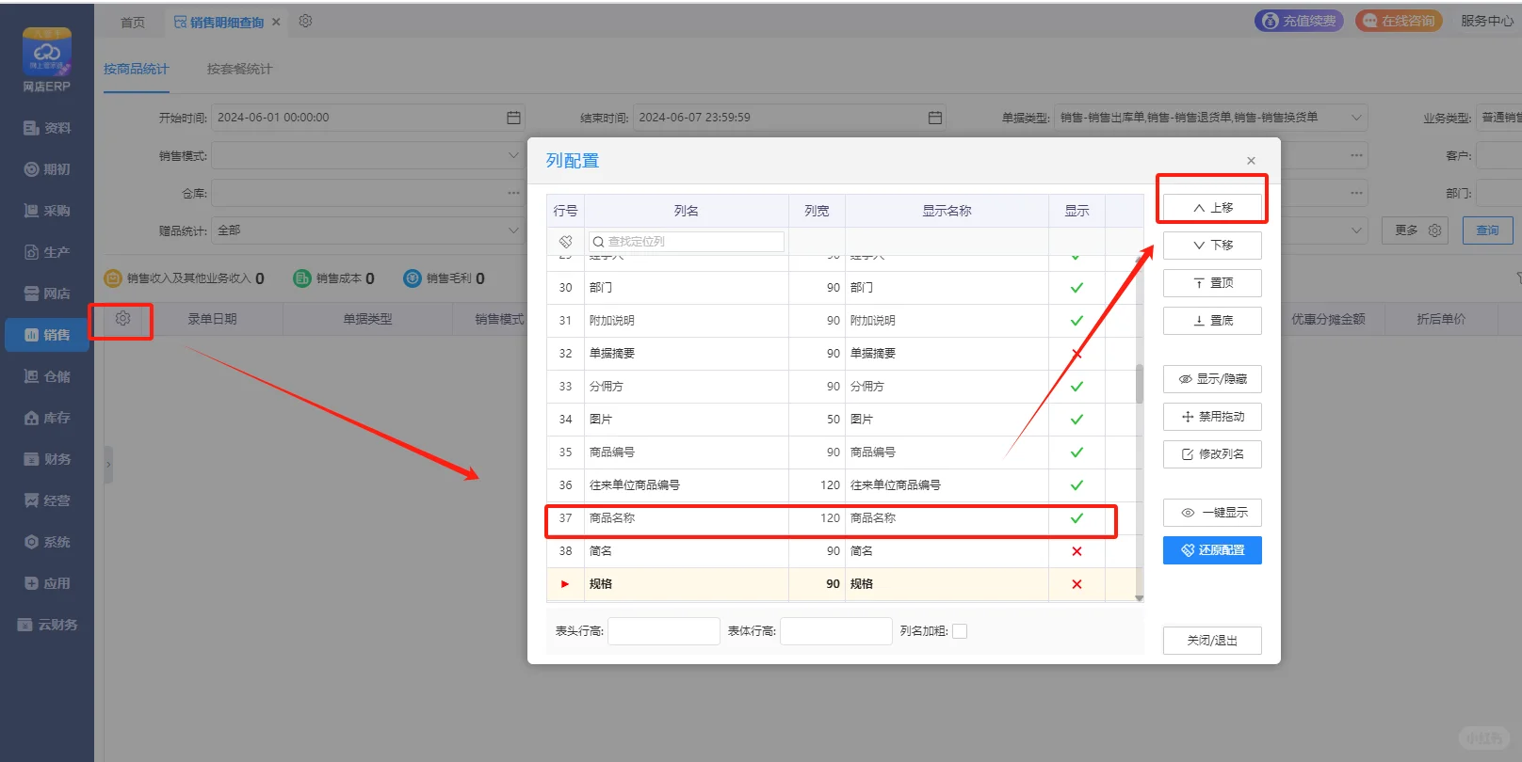Click the 销售毛利 summary icon

(x=413, y=278)
